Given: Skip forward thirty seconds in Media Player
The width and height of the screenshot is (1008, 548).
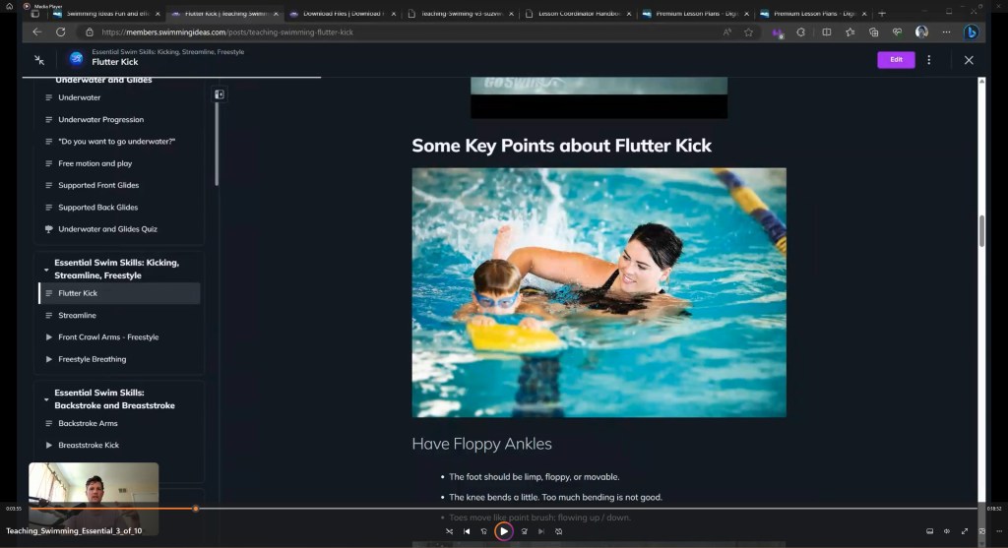Looking at the screenshot, I should pyautogui.click(x=524, y=531).
